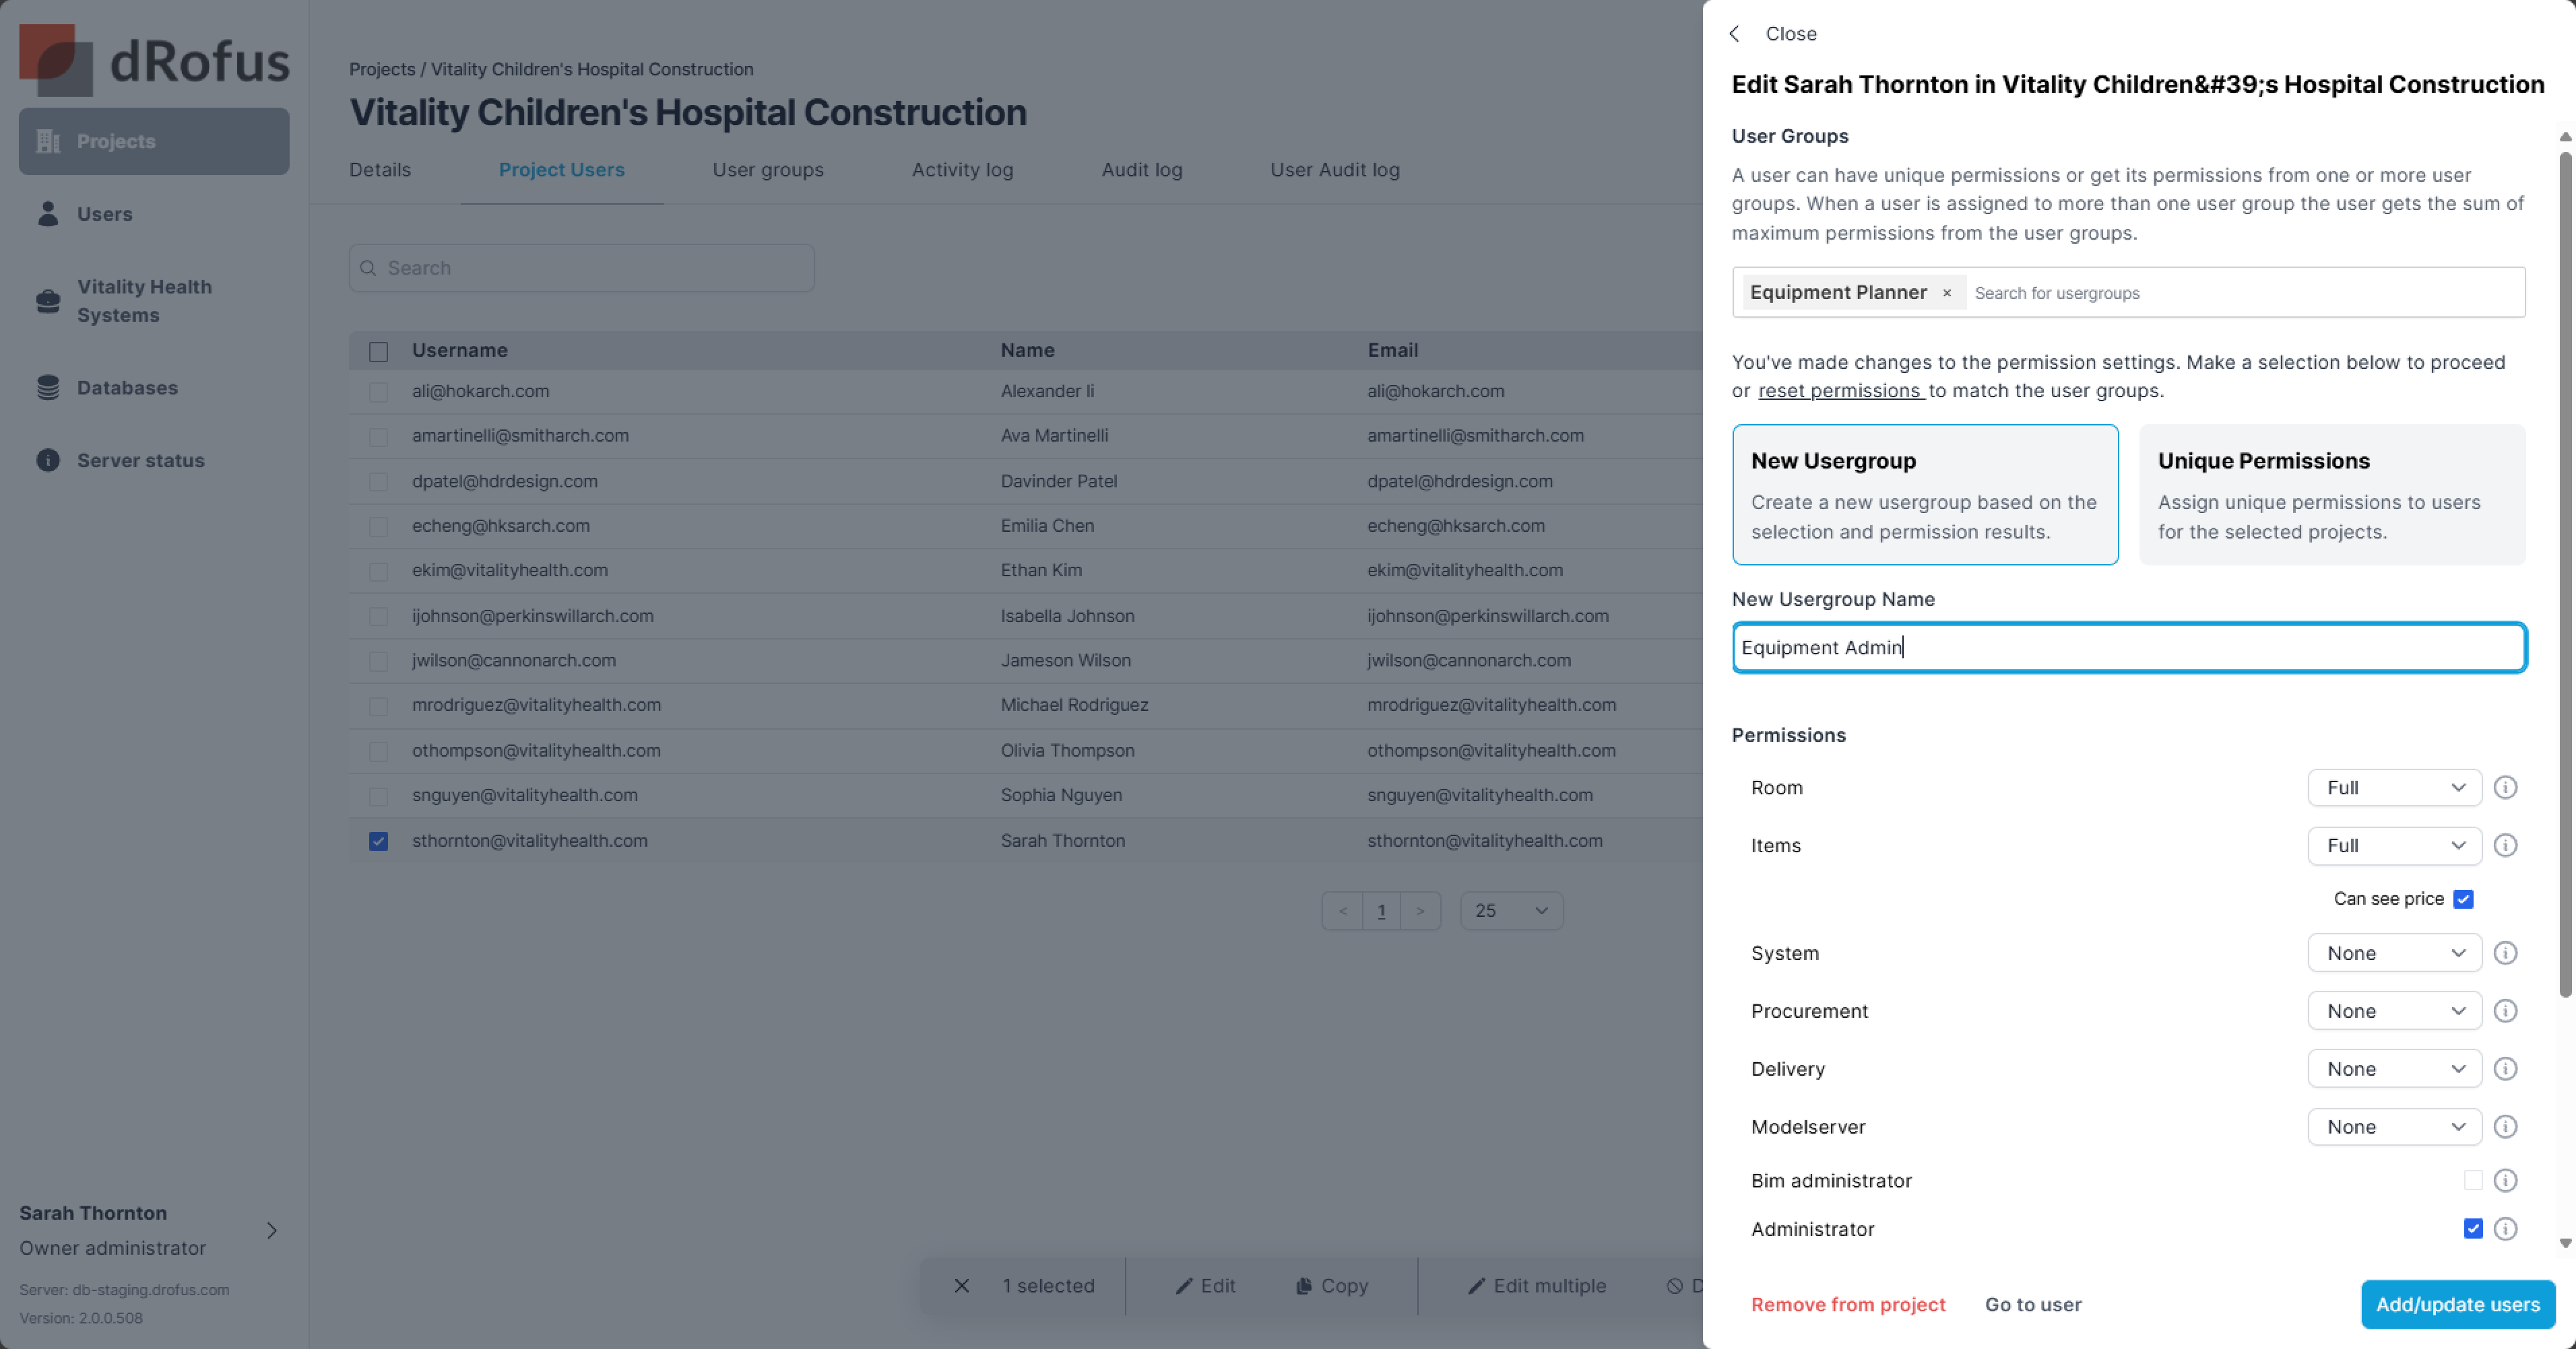Show info for Modelserver permission
Viewport: 2576px width, 1349px height.
pyautogui.click(x=2505, y=1127)
